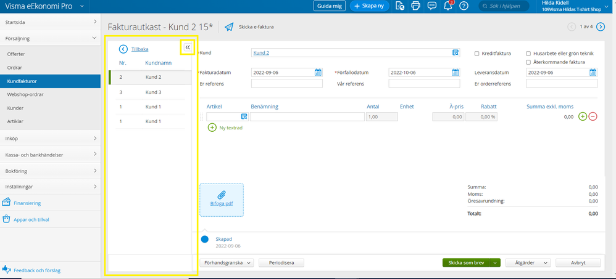Click the Benämning text field

click(307, 116)
